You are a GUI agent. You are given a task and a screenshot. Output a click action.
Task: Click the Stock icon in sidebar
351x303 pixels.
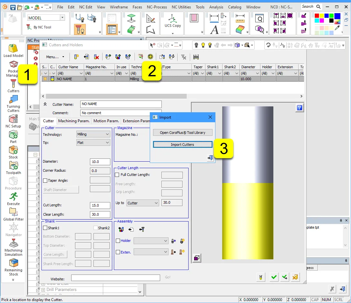[x=13, y=150]
